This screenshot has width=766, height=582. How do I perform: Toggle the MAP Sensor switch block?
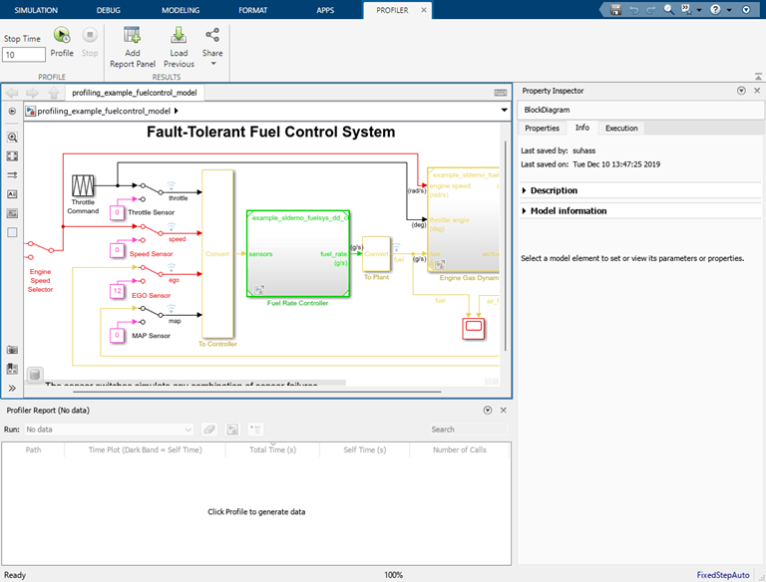click(151, 310)
